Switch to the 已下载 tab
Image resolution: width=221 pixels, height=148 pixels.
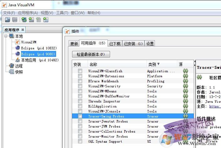click(115, 43)
